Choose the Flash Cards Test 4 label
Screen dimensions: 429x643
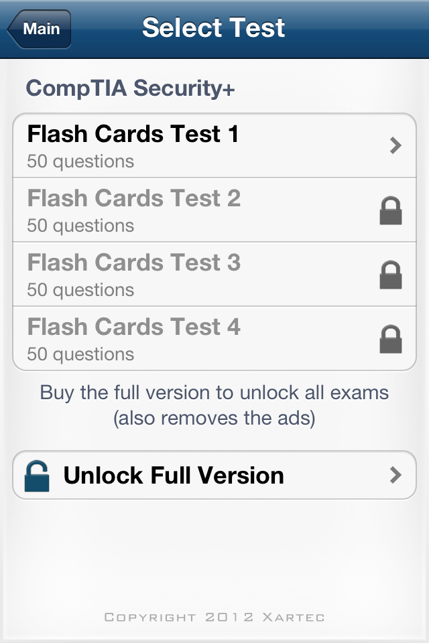[134, 328]
